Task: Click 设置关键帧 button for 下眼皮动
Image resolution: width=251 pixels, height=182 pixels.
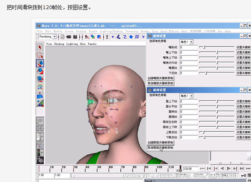Action: (x=243, y=137)
